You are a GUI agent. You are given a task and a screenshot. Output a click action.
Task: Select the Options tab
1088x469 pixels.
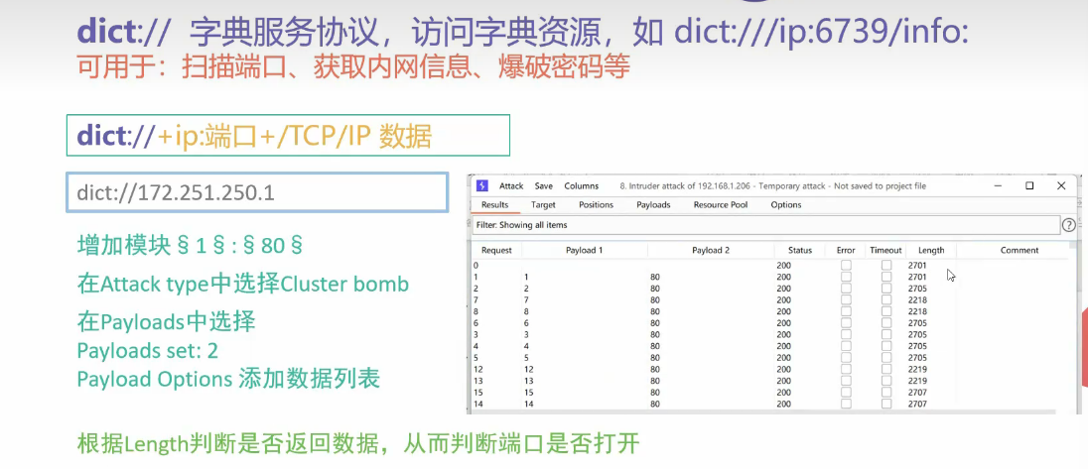[786, 205]
